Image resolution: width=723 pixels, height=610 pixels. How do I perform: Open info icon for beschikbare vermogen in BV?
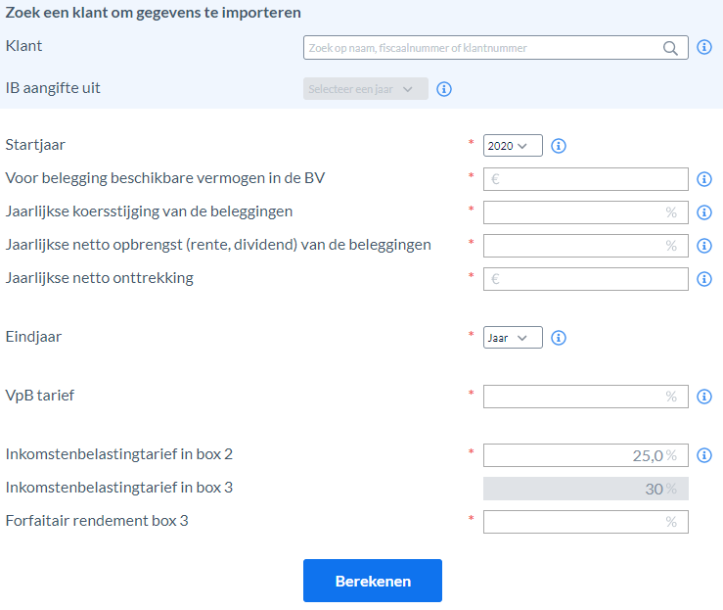pyautogui.click(x=704, y=179)
